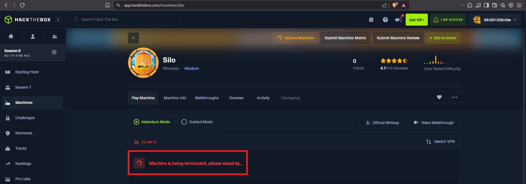
Task: Open media controls music note icon
Action: [x=478, y=5]
